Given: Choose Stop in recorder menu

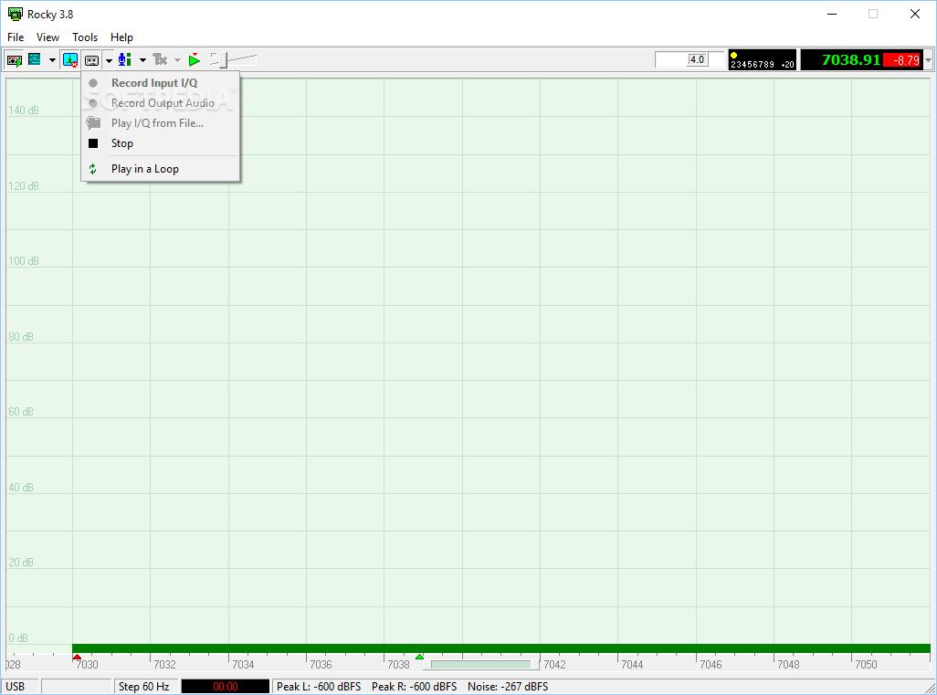Looking at the screenshot, I should click(161, 143).
